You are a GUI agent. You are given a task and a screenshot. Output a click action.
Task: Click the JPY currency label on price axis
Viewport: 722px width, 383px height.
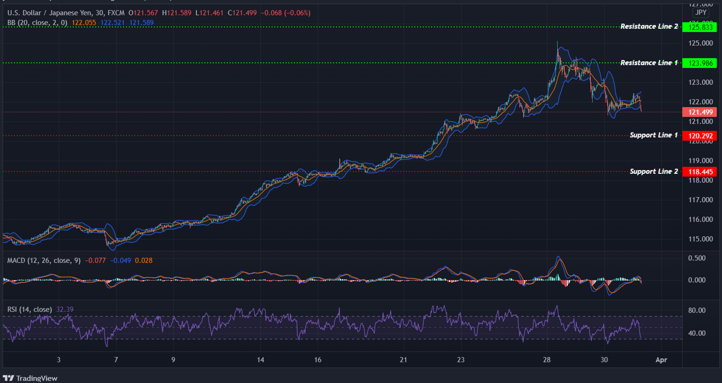click(x=700, y=13)
